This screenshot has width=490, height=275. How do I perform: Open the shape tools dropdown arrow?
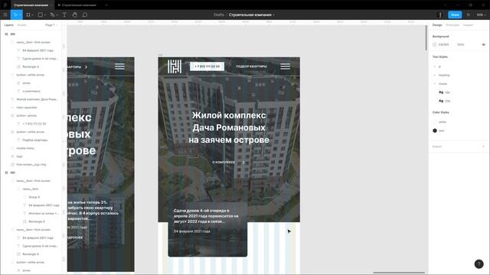(x=44, y=15)
